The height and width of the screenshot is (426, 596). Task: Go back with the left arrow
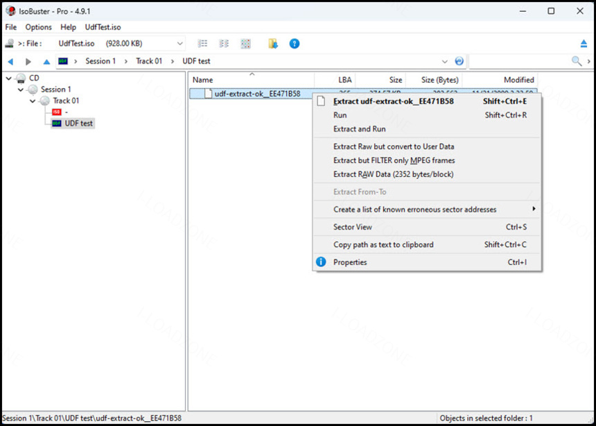10,61
